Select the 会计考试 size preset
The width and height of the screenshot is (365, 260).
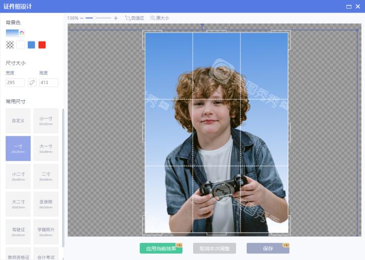pos(46,254)
